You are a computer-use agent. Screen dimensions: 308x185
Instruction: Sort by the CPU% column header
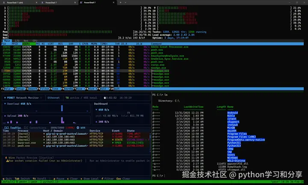pyautogui.click(x=85, y=44)
